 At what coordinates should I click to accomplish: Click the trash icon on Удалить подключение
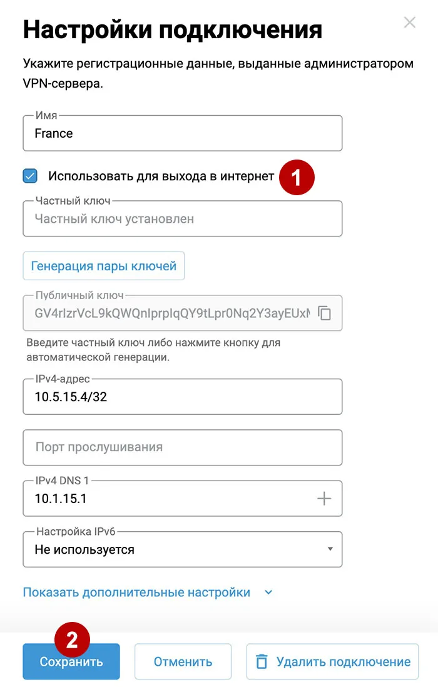point(261,661)
